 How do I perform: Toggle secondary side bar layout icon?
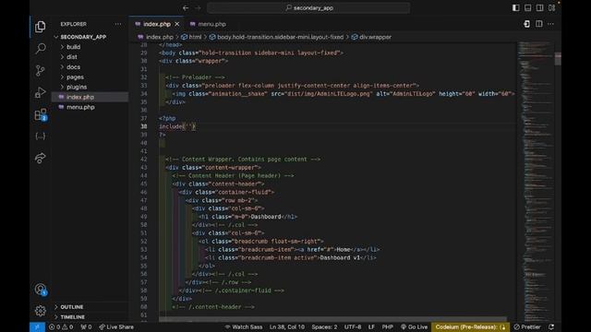pyautogui.click(x=539, y=8)
